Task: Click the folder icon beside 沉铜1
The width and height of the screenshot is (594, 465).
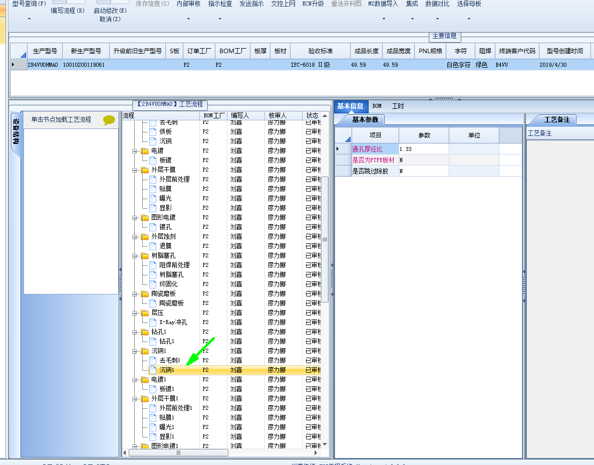Action: point(145,351)
